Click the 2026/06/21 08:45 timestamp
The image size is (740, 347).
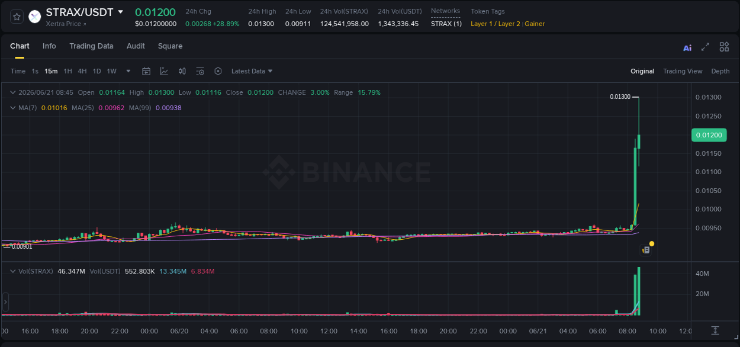(x=46, y=92)
